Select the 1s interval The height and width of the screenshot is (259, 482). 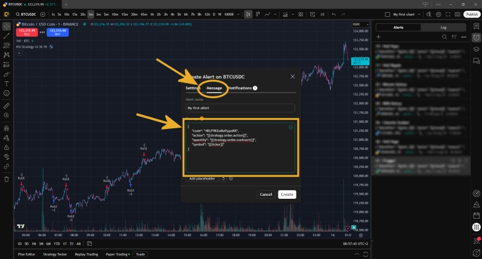pyautogui.click(x=53, y=14)
